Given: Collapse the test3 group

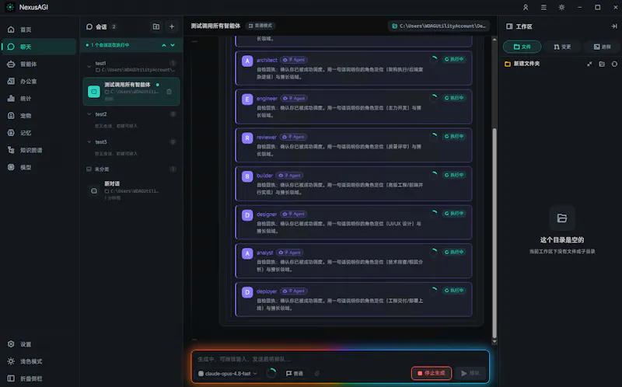Looking at the screenshot, I should [x=89, y=142].
